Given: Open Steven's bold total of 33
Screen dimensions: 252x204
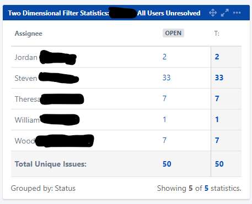Looking at the screenshot, I should pos(219,78).
